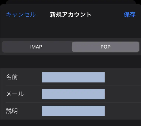Tap the キャンセル button
The image size is (141, 126).
pos(21,15)
